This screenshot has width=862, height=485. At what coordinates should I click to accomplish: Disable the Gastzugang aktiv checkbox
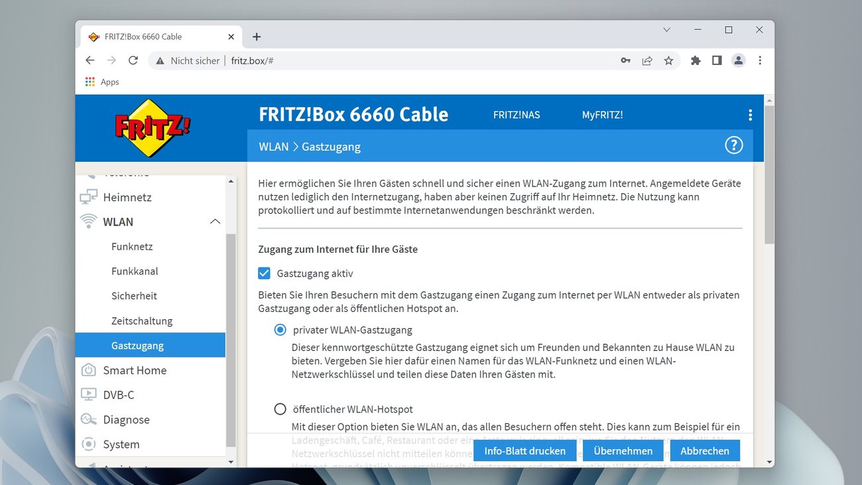point(264,273)
